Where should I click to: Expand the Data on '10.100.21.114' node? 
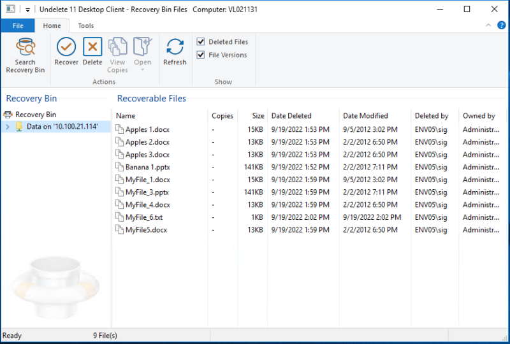coord(7,127)
